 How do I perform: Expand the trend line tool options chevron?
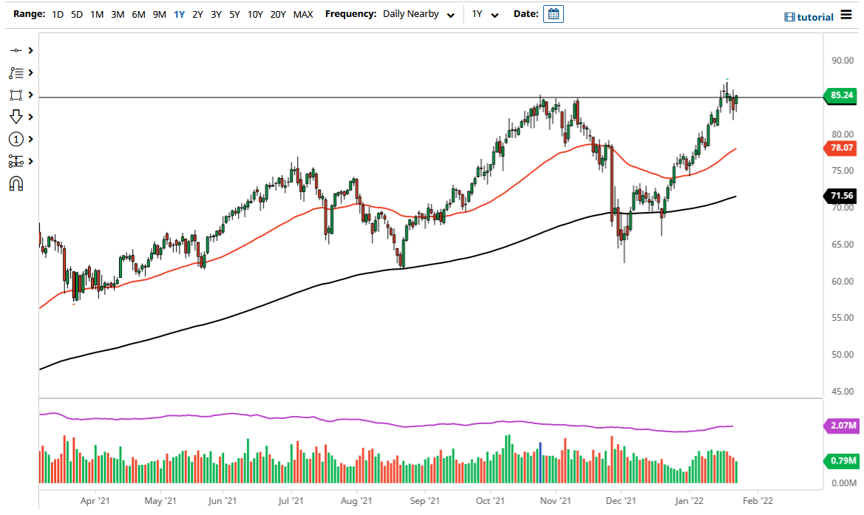[x=29, y=50]
